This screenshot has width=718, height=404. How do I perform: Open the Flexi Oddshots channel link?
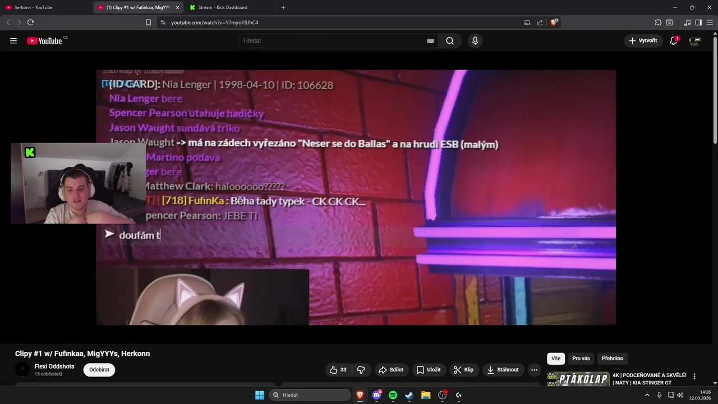[54, 366]
